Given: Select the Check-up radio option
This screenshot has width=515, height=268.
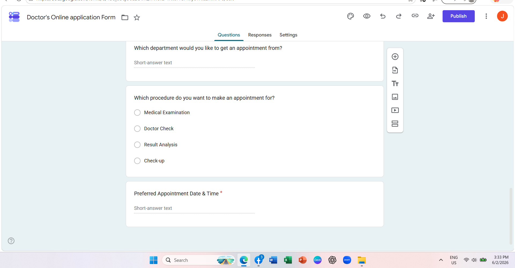Looking at the screenshot, I should point(137,161).
